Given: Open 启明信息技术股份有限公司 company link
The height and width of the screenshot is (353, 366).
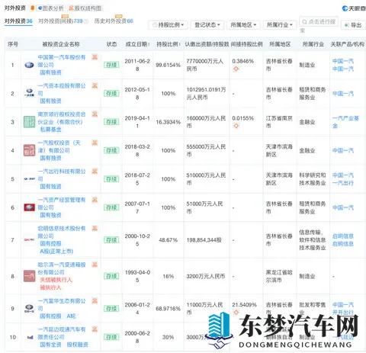Looking at the screenshot, I should click(62, 232).
